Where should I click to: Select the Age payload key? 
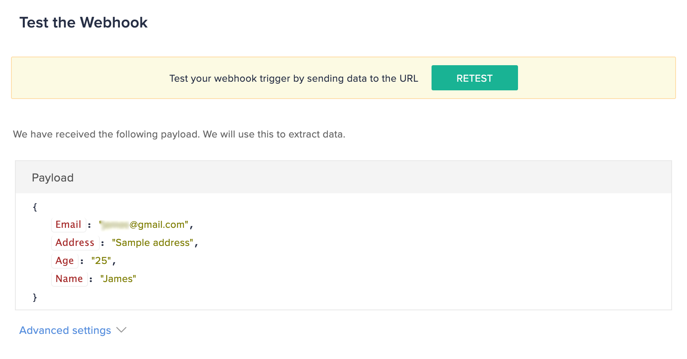(64, 261)
